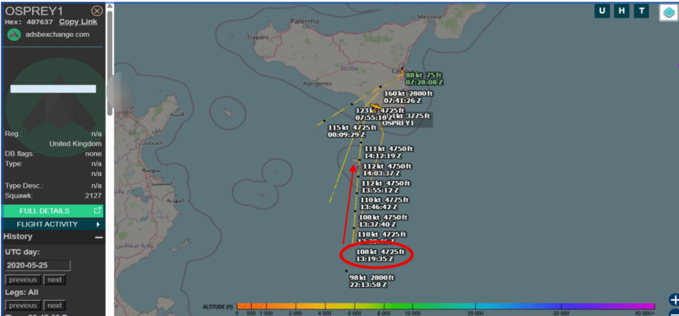Click the UTC day date field
This screenshot has height=316, width=679.
pyautogui.click(x=37, y=265)
